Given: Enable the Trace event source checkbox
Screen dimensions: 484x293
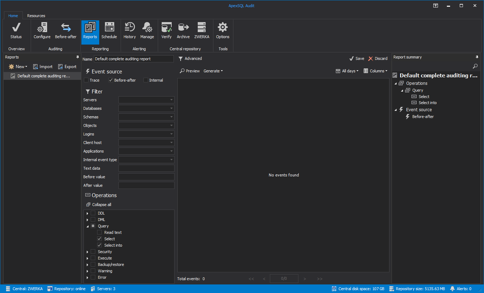Looking at the screenshot, I should [86, 80].
